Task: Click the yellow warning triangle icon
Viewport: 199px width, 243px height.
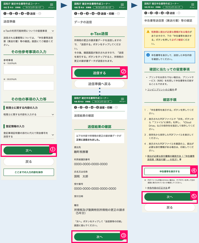Action: [x=148, y=31]
